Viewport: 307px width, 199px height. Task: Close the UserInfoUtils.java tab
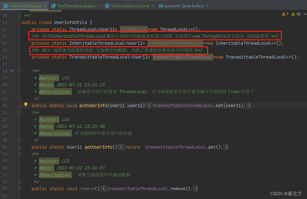tap(45, 6)
